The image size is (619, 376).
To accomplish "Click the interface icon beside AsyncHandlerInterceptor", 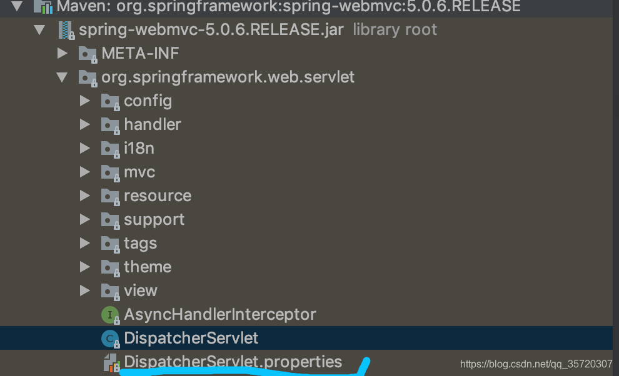I will (x=110, y=314).
